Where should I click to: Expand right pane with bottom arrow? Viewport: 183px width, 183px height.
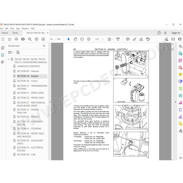[181, 158]
